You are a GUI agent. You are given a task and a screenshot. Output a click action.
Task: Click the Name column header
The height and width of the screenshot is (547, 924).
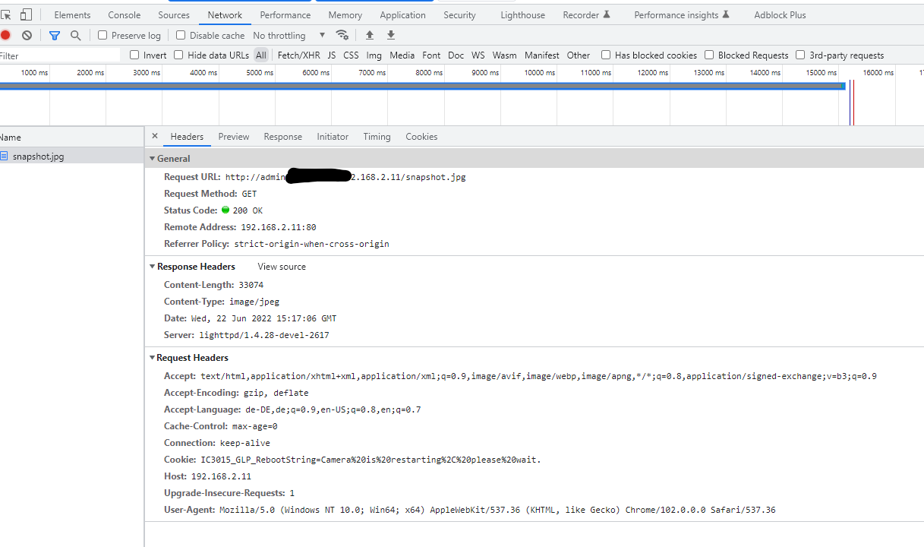point(71,138)
